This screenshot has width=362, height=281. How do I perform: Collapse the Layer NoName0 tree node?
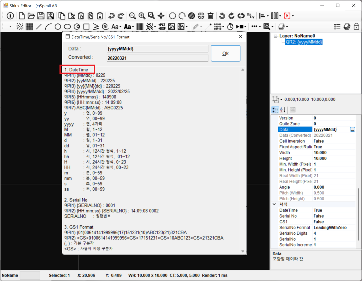click(275, 36)
